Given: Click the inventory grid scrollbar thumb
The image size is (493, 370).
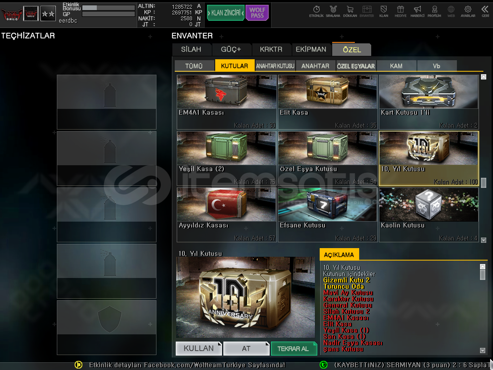Looking at the screenshot, I should point(483,183).
